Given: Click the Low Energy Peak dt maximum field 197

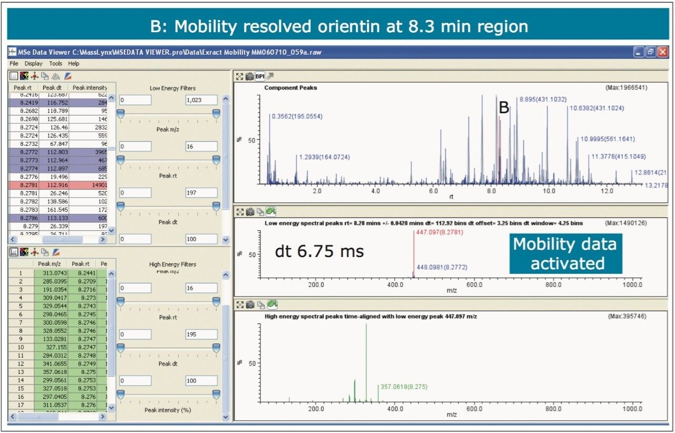Looking at the screenshot, I should tap(201, 193).
